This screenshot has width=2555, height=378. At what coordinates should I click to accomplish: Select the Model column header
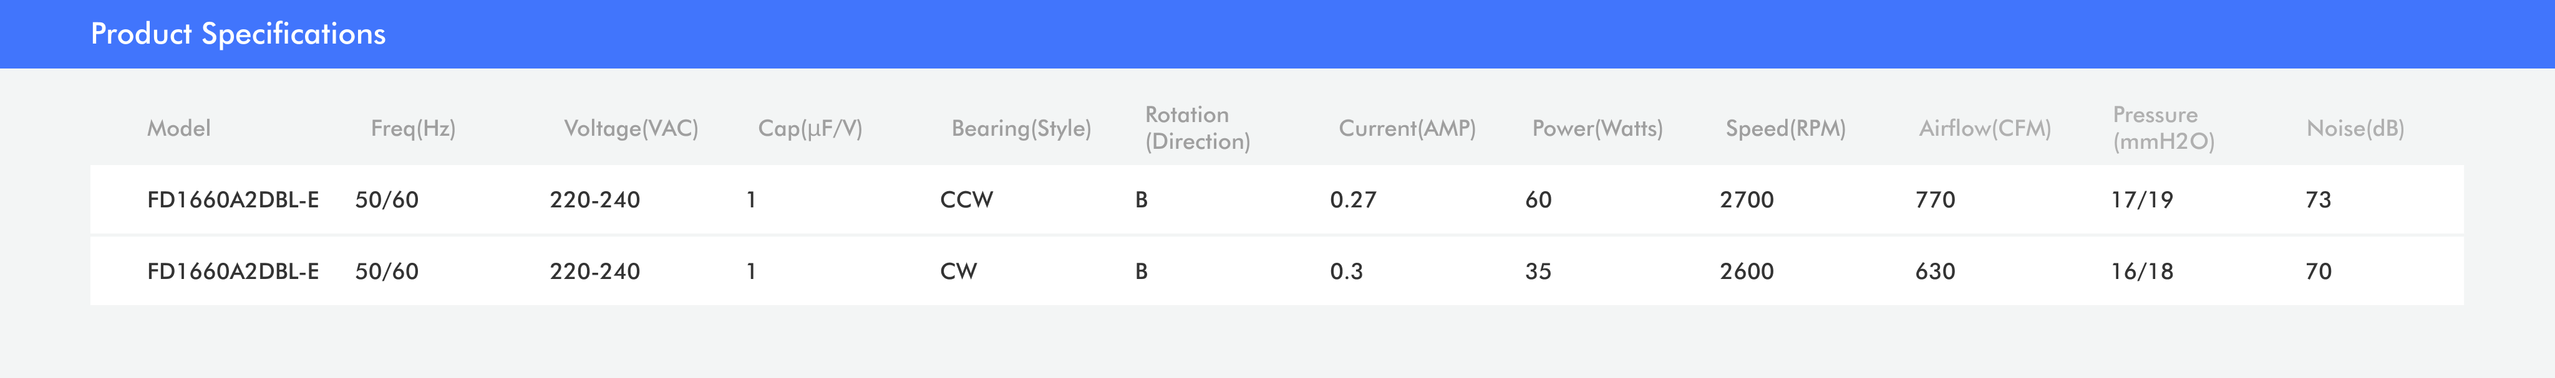(x=178, y=129)
